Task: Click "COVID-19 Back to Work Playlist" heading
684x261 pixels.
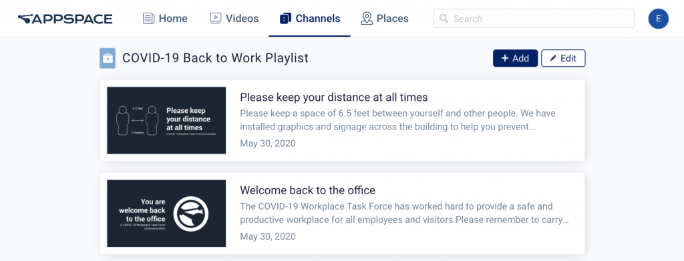Action: tap(216, 58)
